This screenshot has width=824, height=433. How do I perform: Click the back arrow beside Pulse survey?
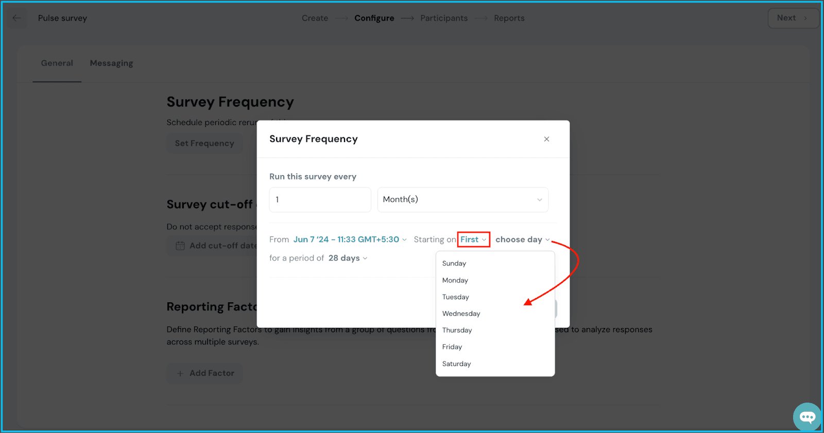[16, 18]
